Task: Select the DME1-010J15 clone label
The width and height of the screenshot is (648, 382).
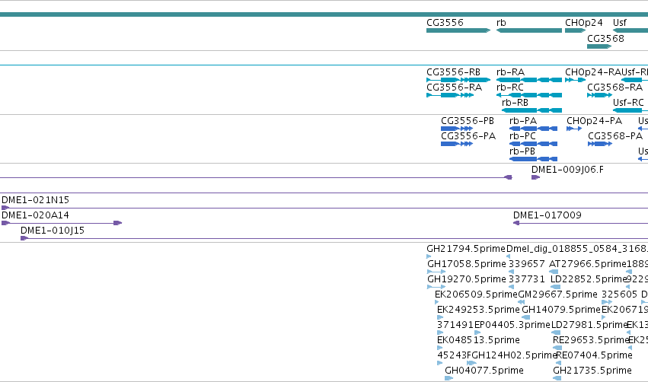Action: point(53,231)
